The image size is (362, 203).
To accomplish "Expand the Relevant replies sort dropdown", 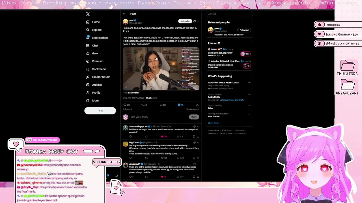I will 127,109.
